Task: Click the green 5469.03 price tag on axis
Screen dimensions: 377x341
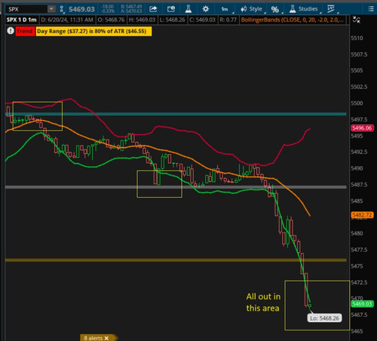Action: [x=362, y=304]
